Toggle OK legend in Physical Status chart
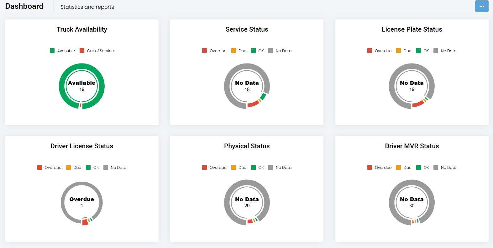The width and height of the screenshot is (493, 248). 258,167
